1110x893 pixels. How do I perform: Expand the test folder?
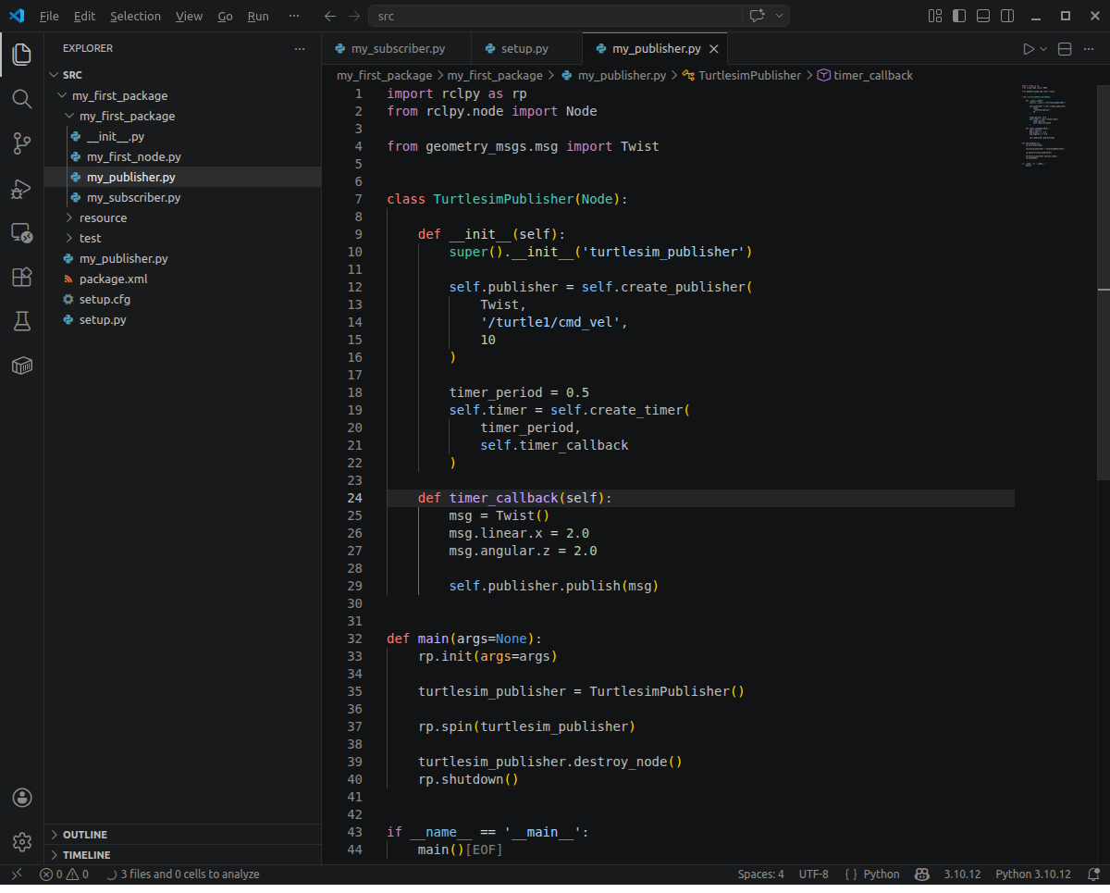click(183, 238)
